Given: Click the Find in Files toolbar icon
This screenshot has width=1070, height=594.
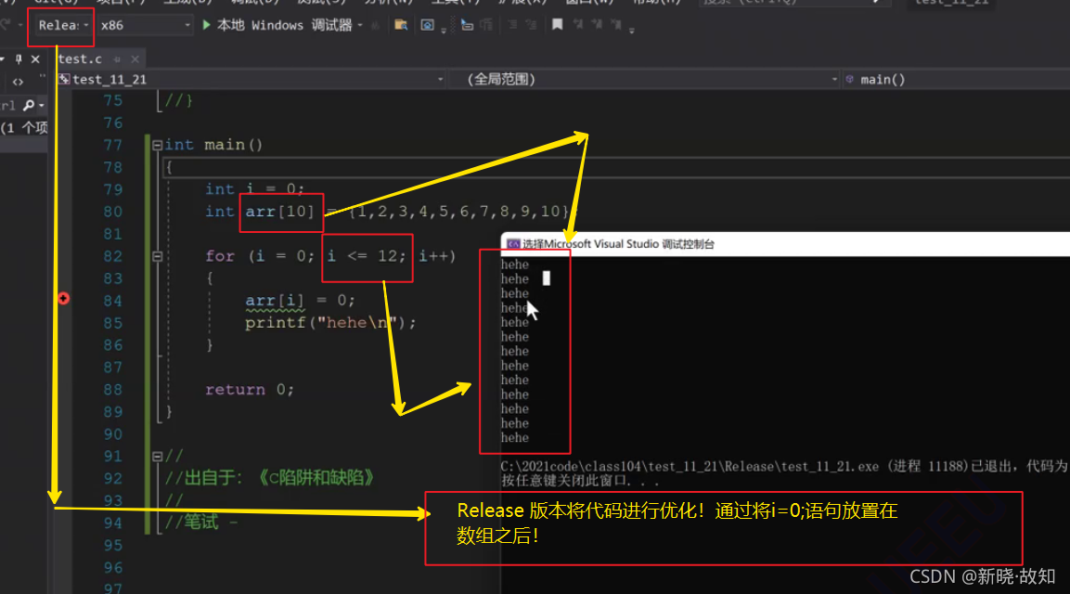Looking at the screenshot, I should [401, 25].
